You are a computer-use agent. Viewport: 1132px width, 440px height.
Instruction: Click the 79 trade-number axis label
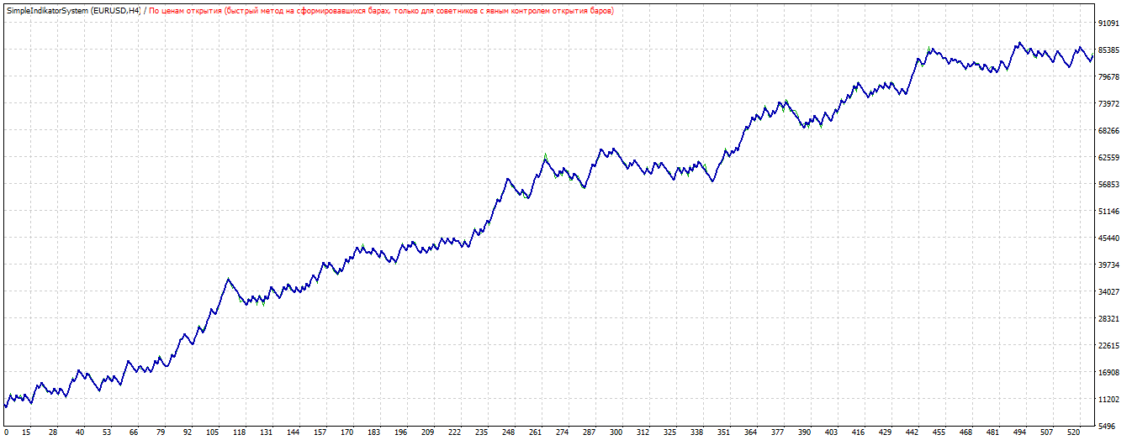pyautogui.click(x=161, y=432)
